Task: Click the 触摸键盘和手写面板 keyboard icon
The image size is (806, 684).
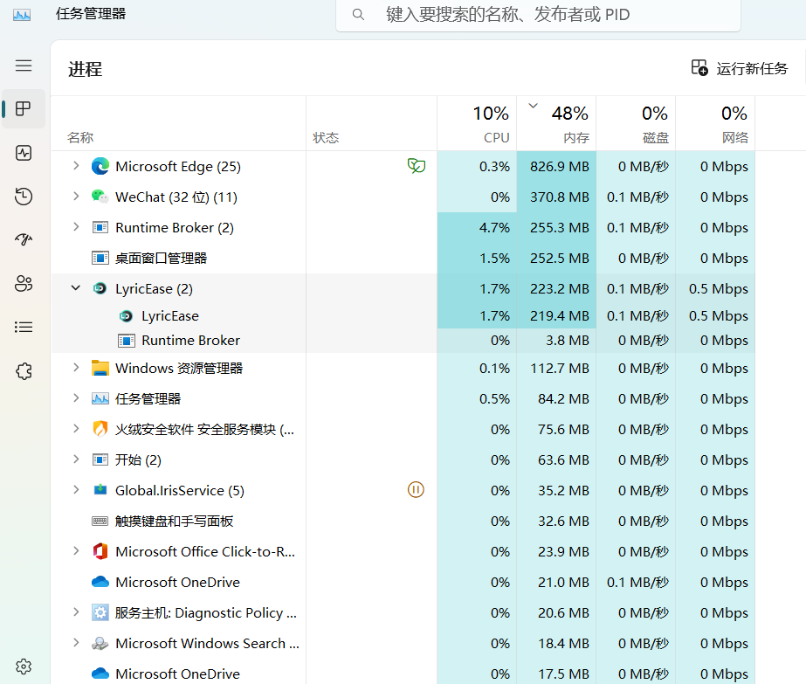Action: 100,521
